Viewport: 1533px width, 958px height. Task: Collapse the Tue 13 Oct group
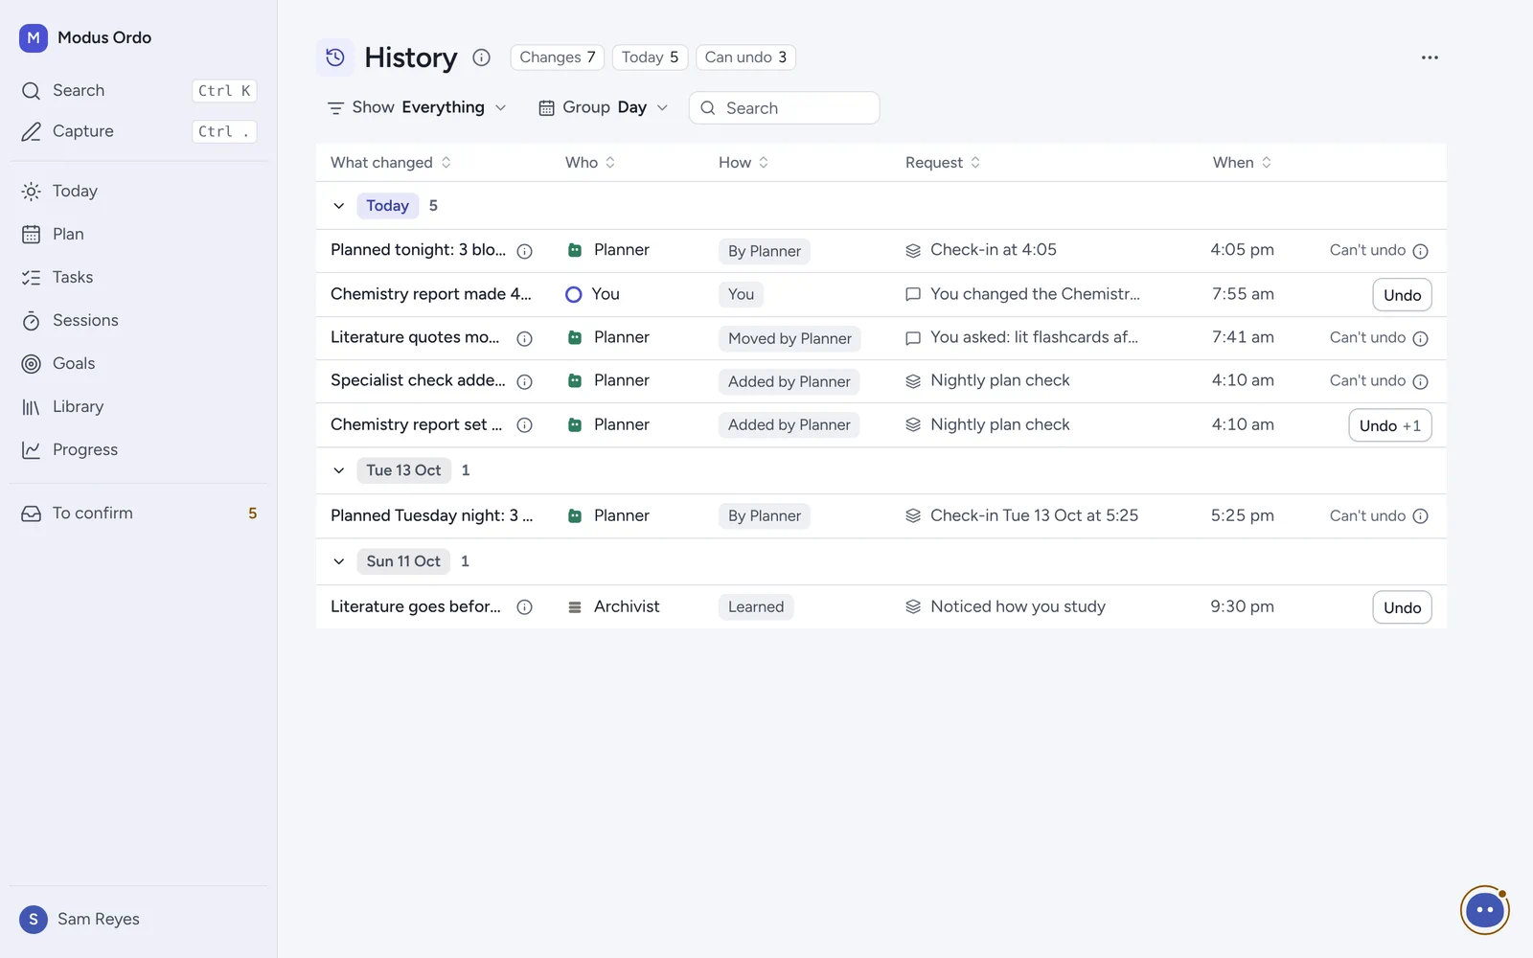click(x=339, y=470)
